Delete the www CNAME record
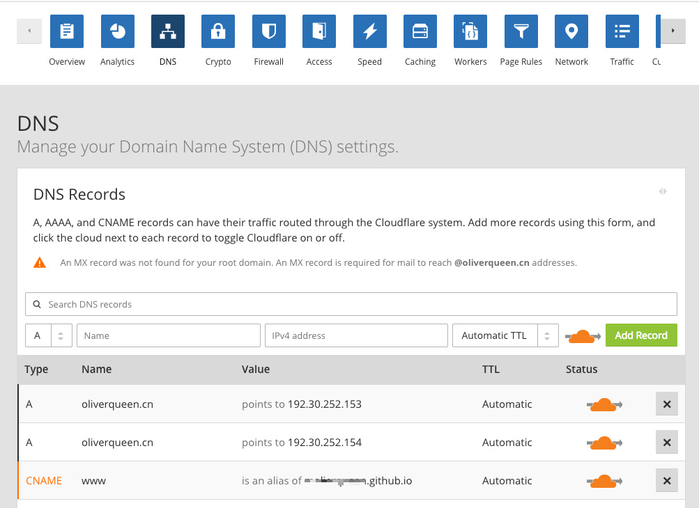The height and width of the screenshot is (508, 699). (x=667, y=480)
